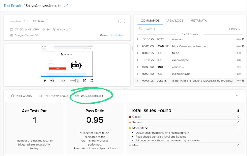
Task: Open owner titusfortner profile link
Action: (x=117, y=35)
